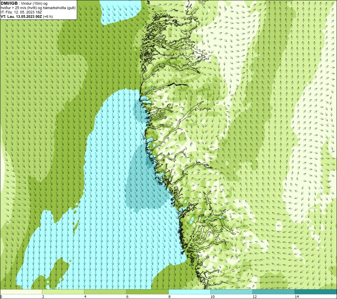Click the 6–8 m/s dark green swatch
337x299 pixels.
pyautogui.click(x=148, y=292)
